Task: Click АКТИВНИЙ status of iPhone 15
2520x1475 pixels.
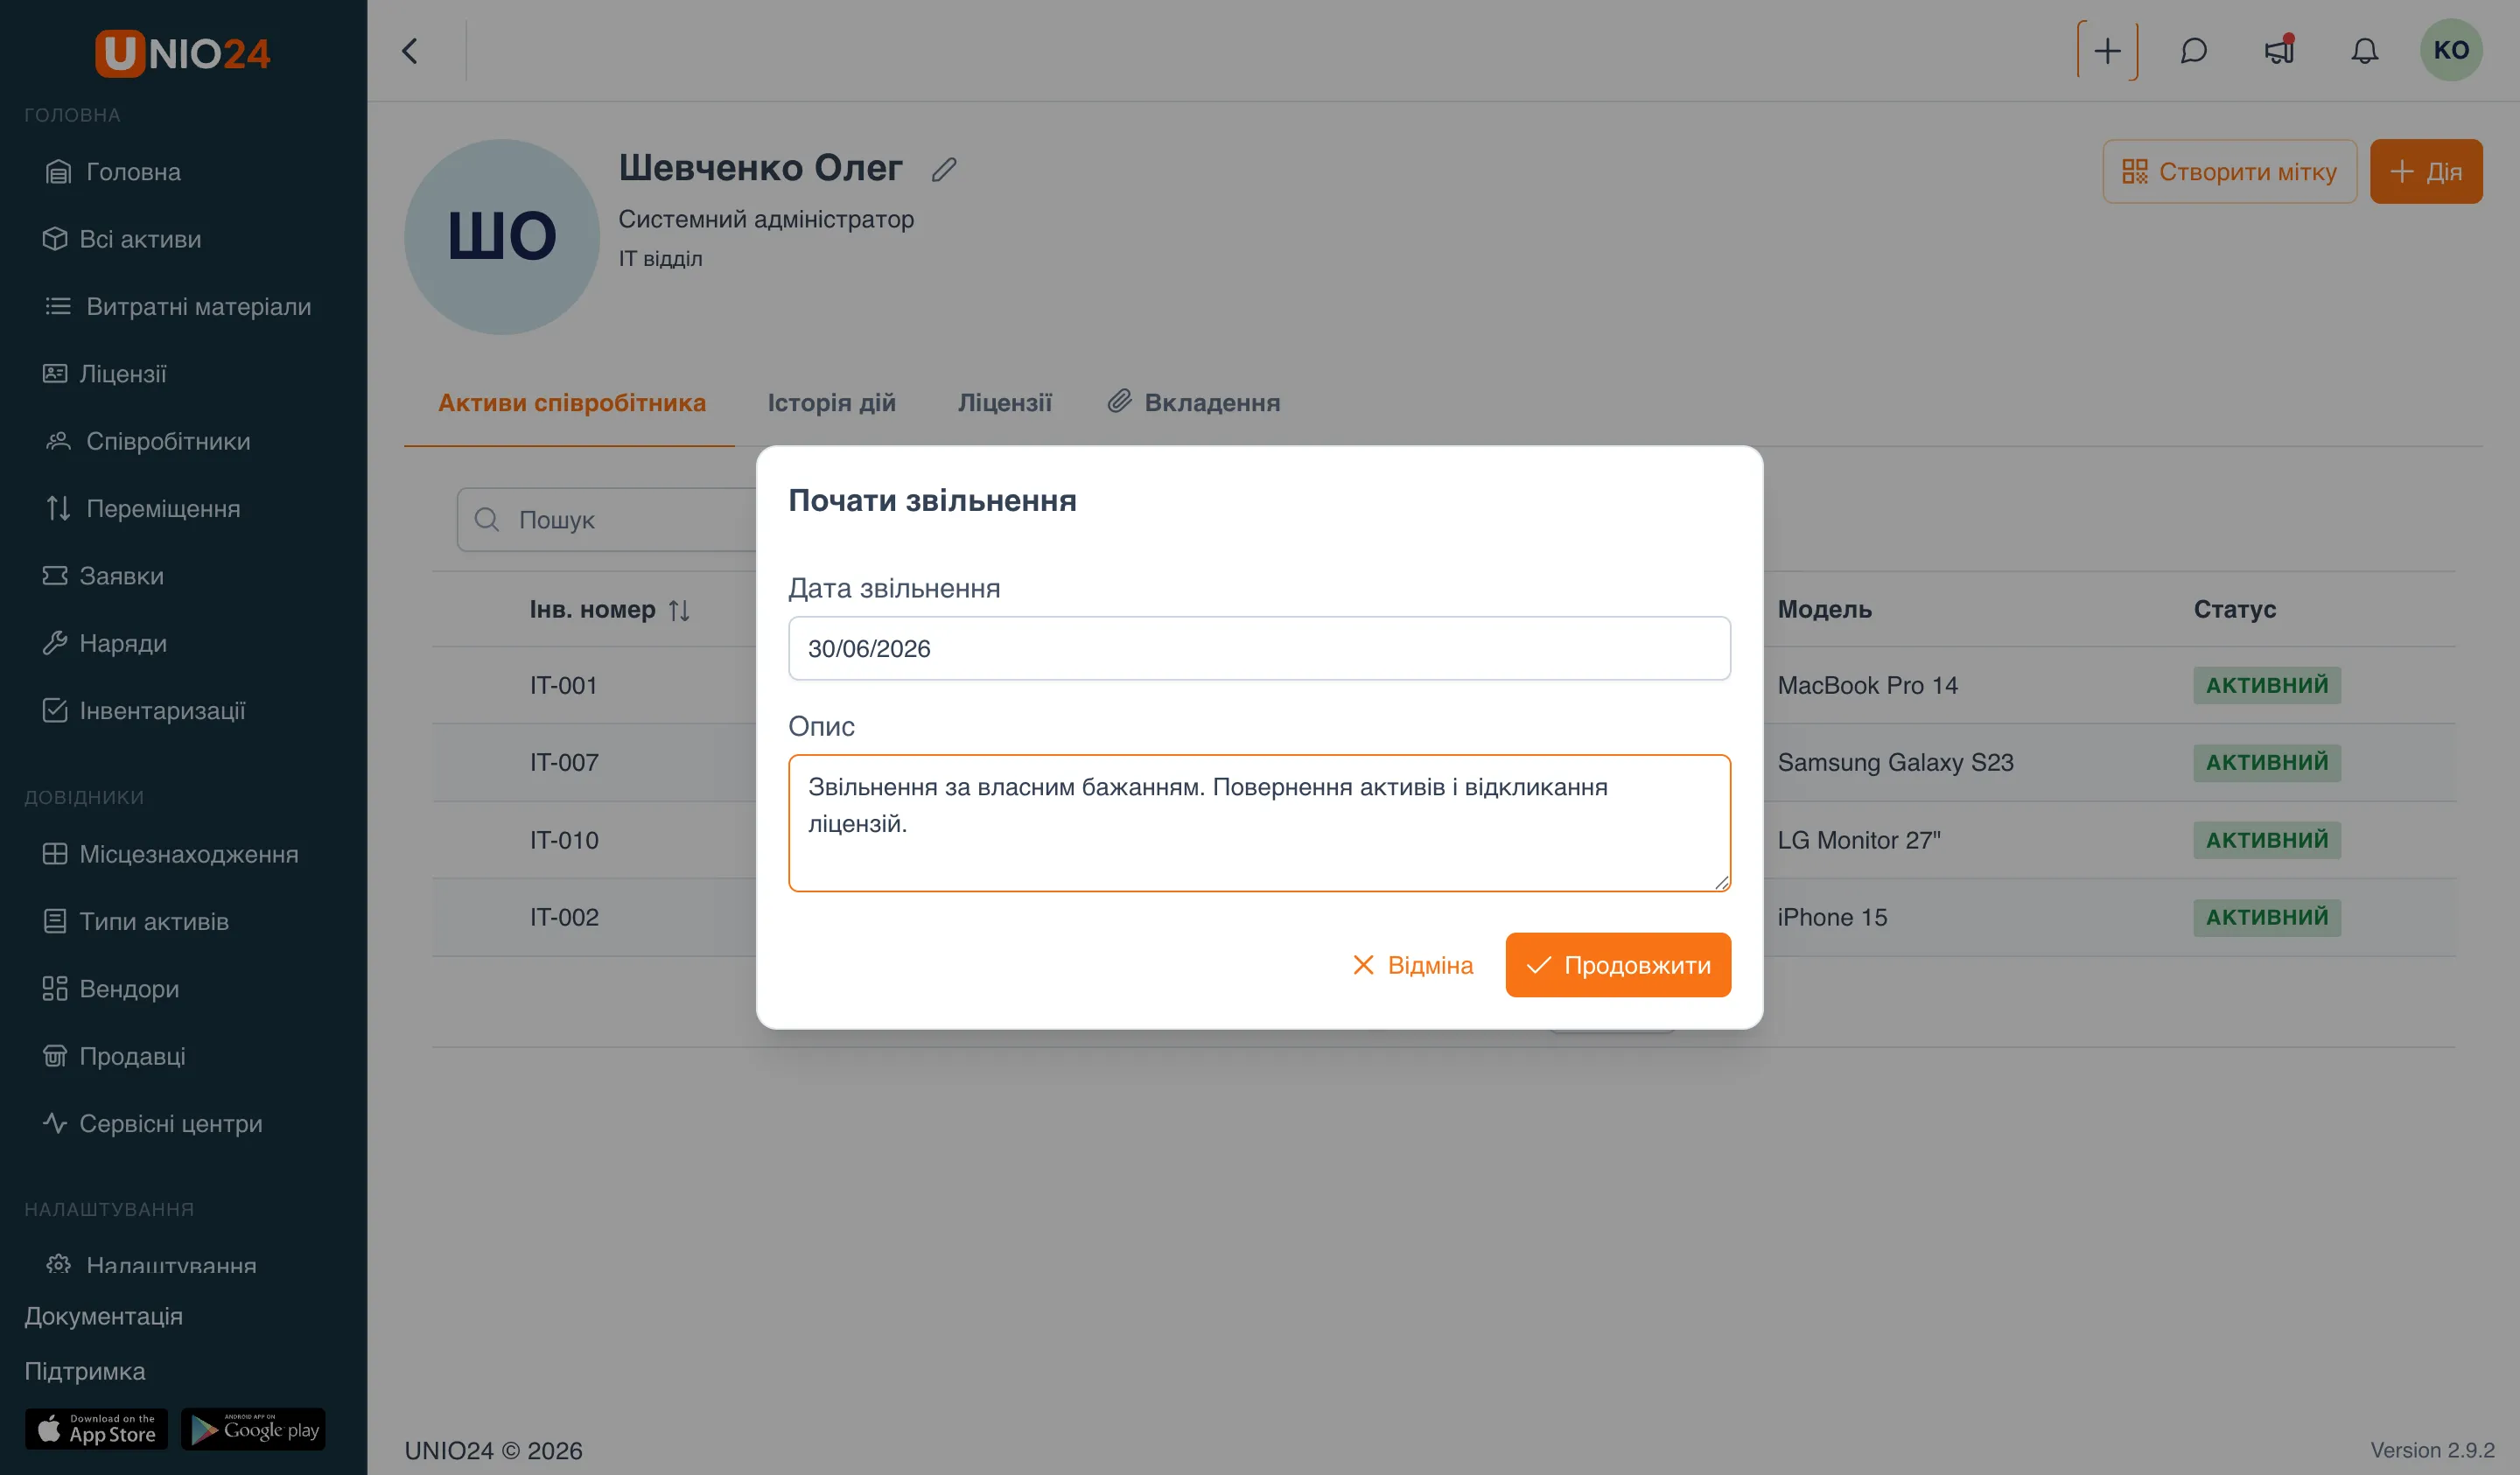Action: coord(2266,916)
